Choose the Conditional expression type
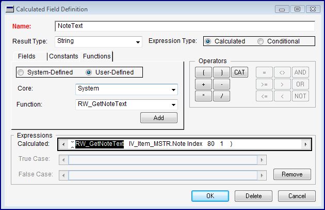The image size is (325, 210). point(261,41)
